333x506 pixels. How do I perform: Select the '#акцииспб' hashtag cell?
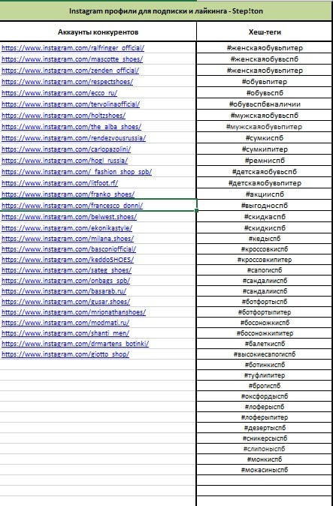coord(265,194)
